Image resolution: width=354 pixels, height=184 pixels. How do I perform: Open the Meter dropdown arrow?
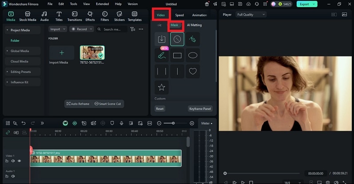tap(211, 124)
